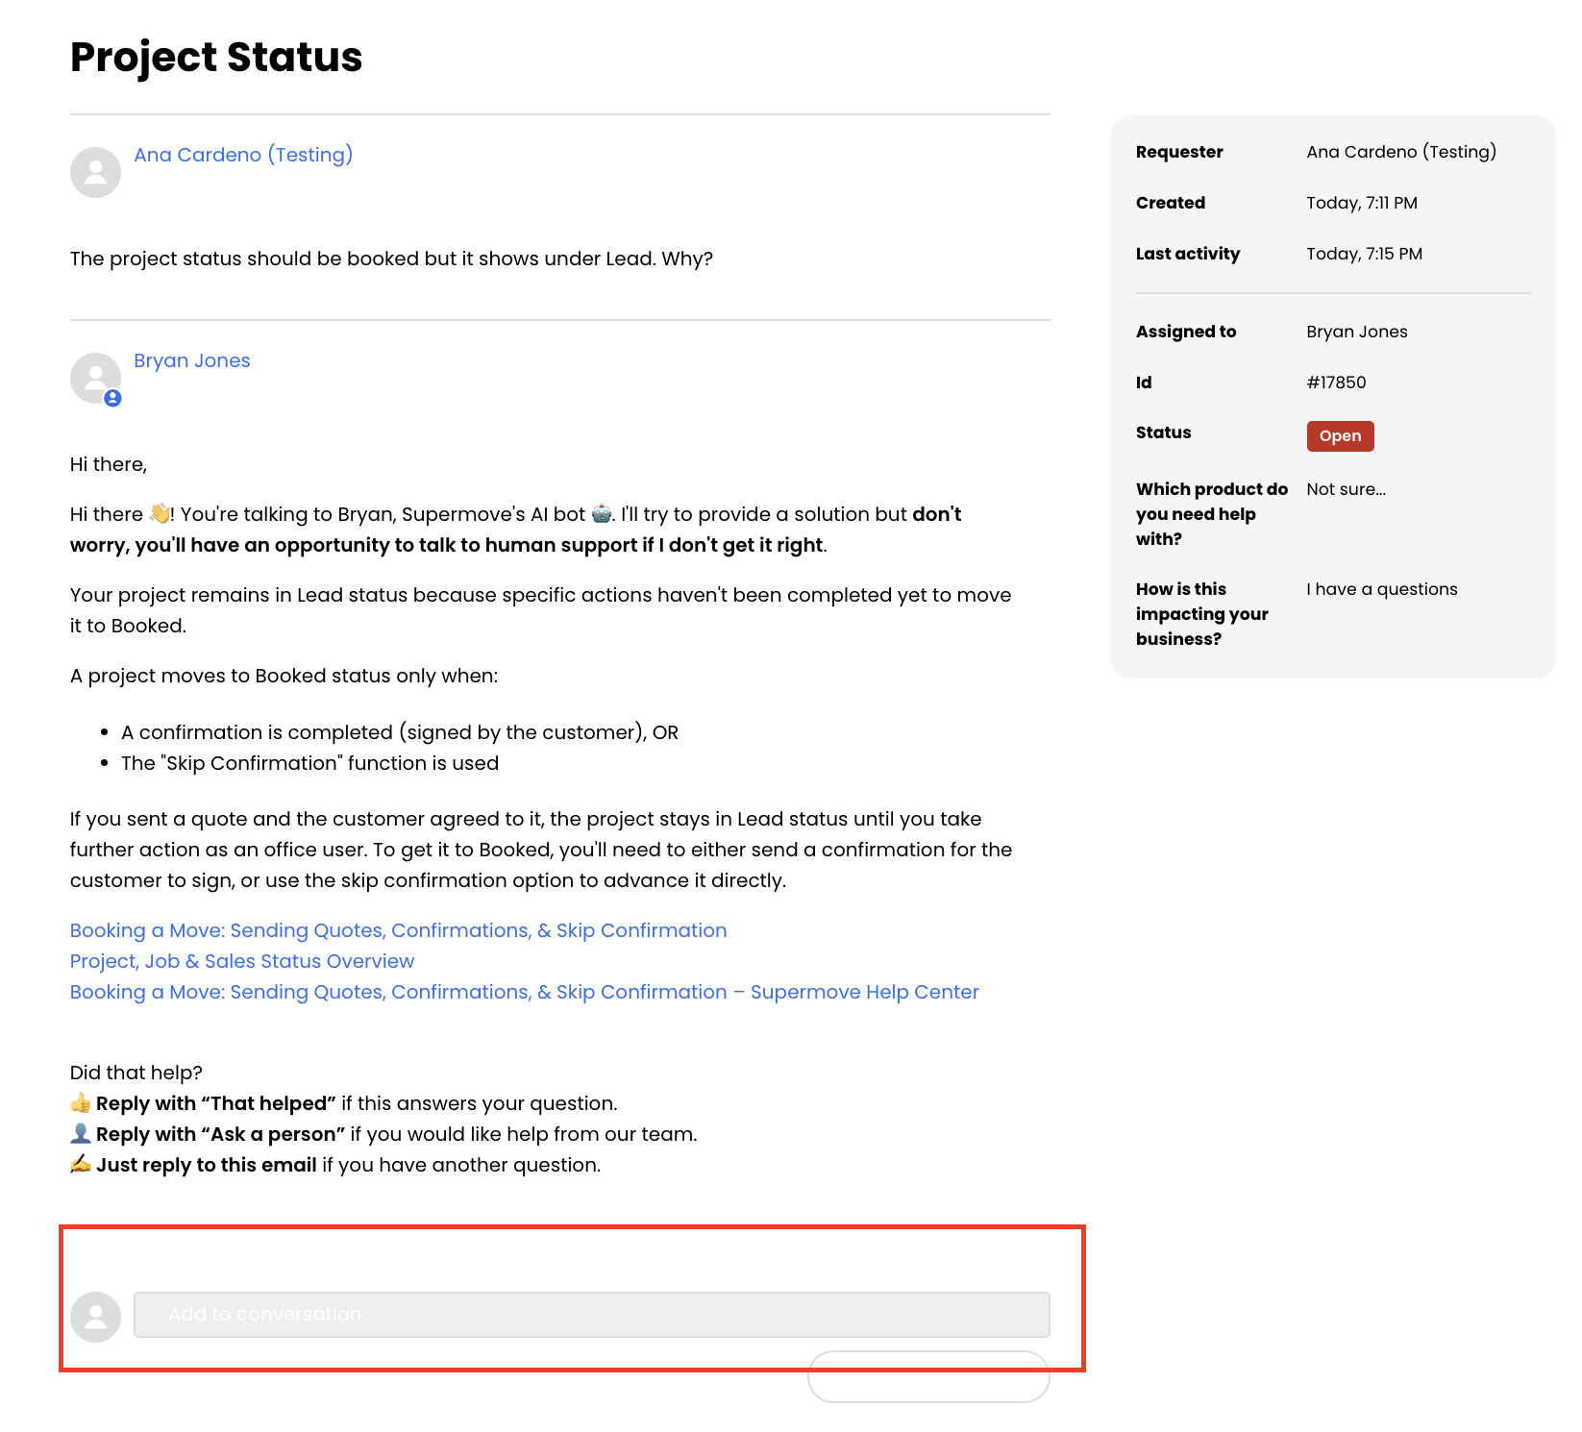The width and height of the screenshot is (1582, 1432).
Task: Click the blue agent badge on Bryan's avatar
Action: 112,398
